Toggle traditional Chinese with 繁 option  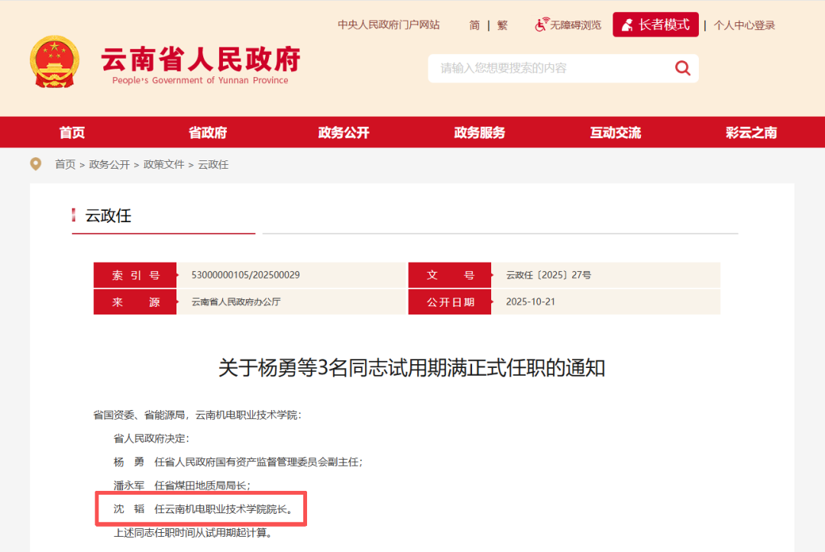[x=502, y=24]
